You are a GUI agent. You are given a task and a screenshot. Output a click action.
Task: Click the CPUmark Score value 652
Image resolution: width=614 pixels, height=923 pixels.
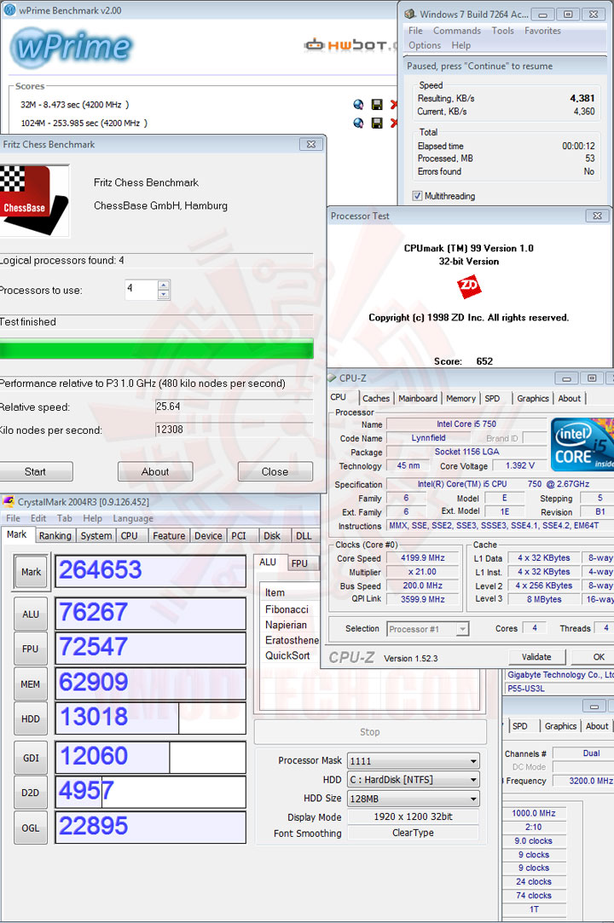pos(484,361)
